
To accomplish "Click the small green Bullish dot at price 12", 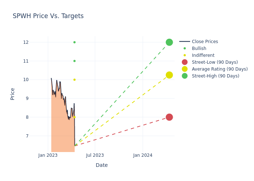I will (74, 42).
